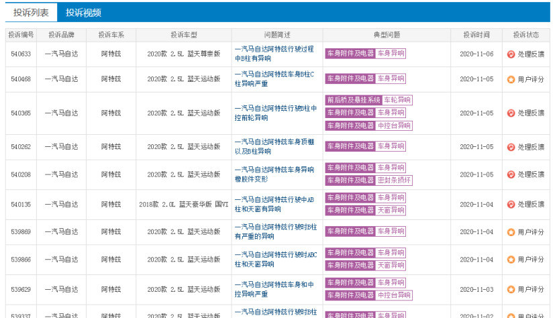Select complaint number 540468
The width and height of the screenshot is (557, 318).
(x=21, y=80)
